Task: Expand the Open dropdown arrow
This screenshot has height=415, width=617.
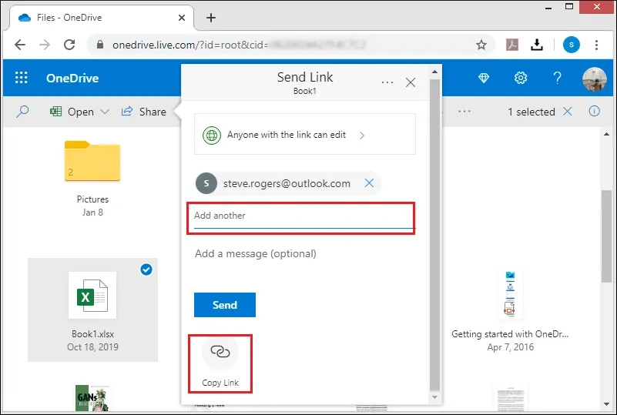Action: point(105,112)
